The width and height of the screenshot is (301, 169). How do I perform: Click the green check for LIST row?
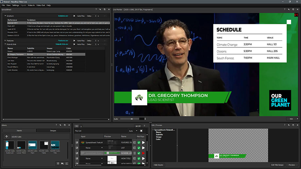[139, 148]
